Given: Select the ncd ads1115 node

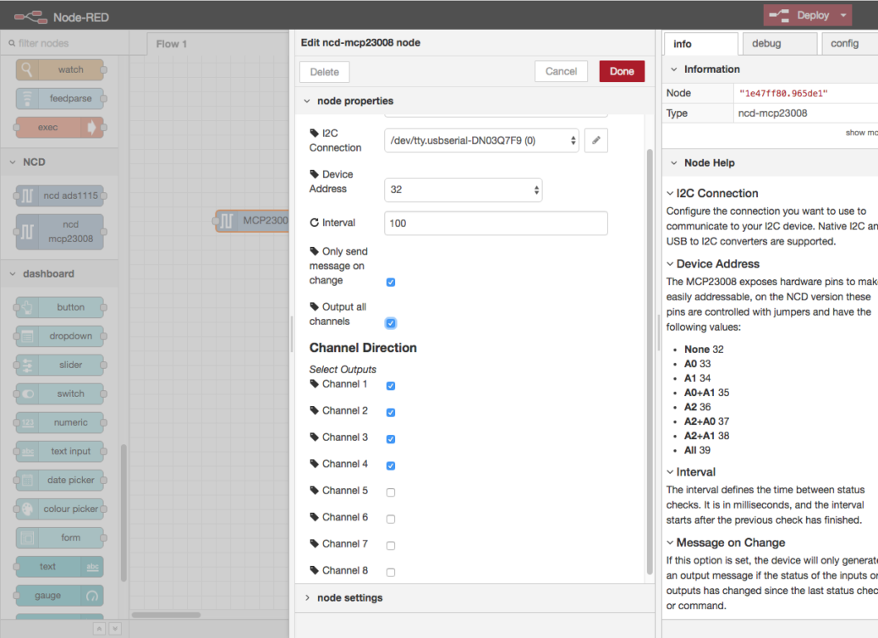Looking at the screenshot, I should tap(61, 195).
